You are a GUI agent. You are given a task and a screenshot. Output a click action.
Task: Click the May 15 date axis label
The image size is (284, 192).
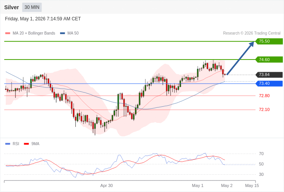click(252, 185)
